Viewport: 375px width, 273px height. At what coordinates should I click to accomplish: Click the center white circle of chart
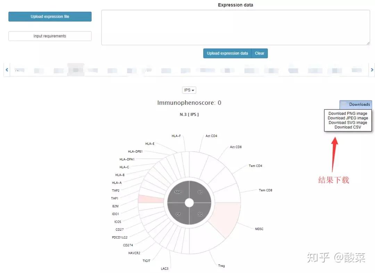pos(189,203)
